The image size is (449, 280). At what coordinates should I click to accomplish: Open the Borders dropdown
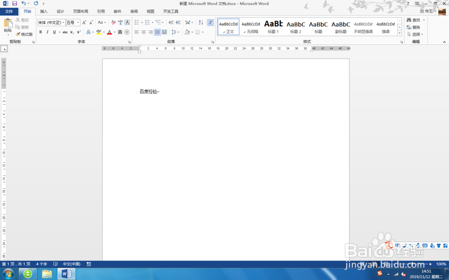tap(203, 32)
